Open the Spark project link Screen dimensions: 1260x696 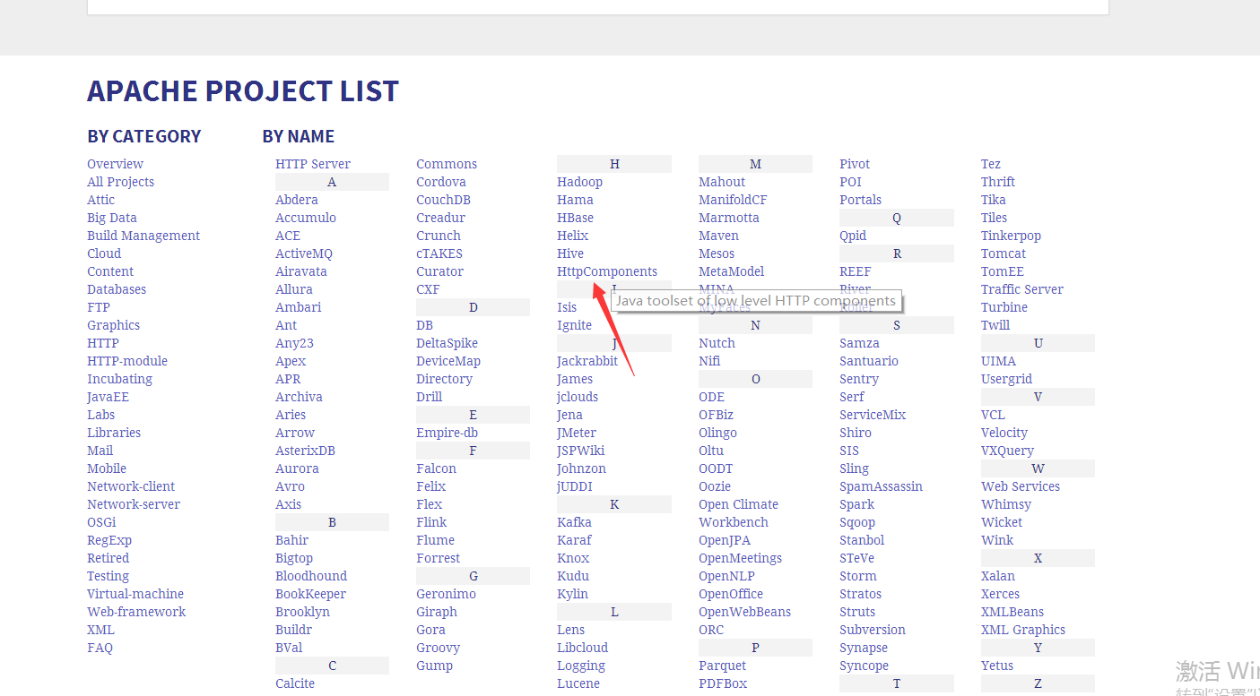coord(856,504)
